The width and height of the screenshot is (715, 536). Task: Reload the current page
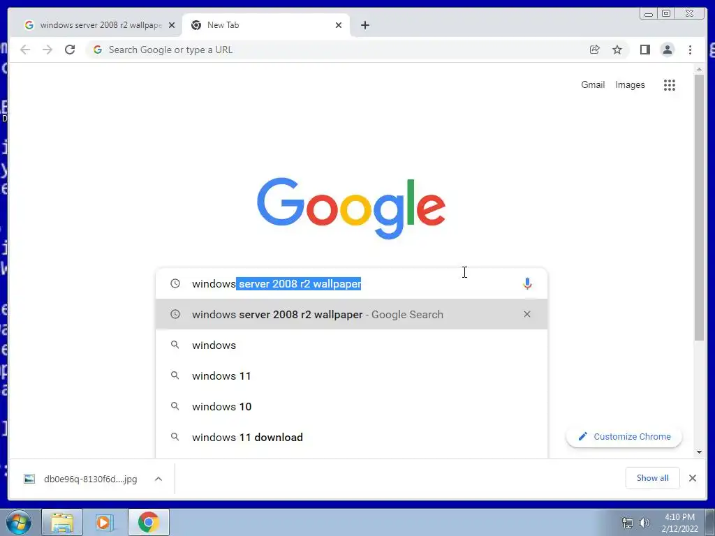[70, 50]
